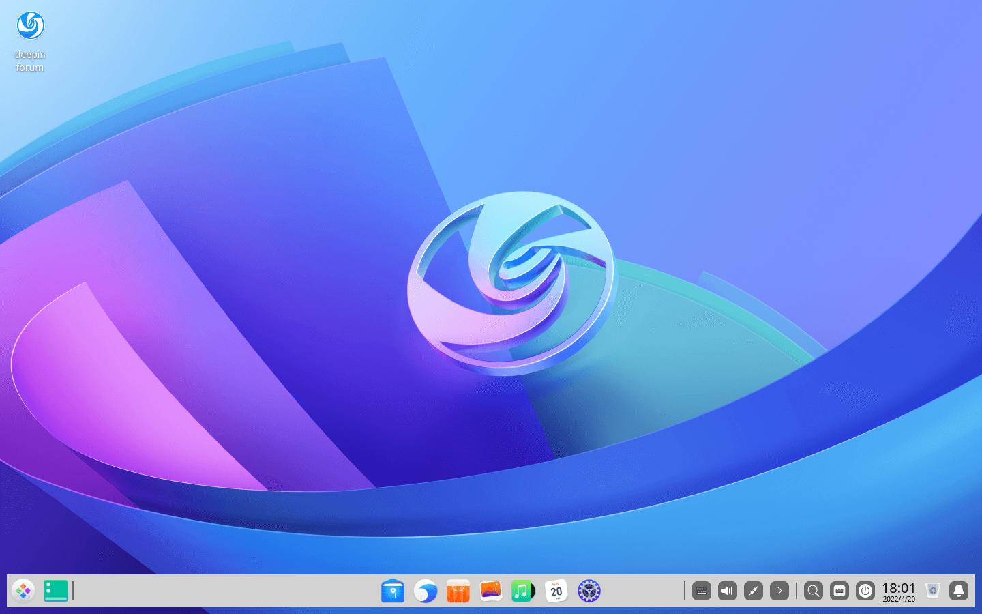Open the orange App Store bag icon

pyautogui.click(x=458, y=591)
